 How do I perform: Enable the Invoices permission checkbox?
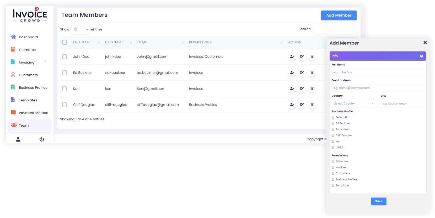333,167
